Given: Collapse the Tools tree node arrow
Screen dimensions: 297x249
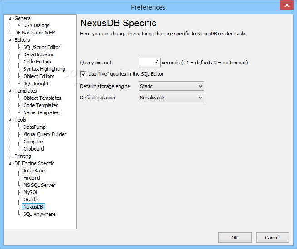Looking at the screenshot, I should tap(10, 120).
